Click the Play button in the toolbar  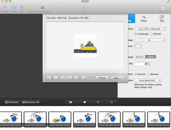click(84, 9)
